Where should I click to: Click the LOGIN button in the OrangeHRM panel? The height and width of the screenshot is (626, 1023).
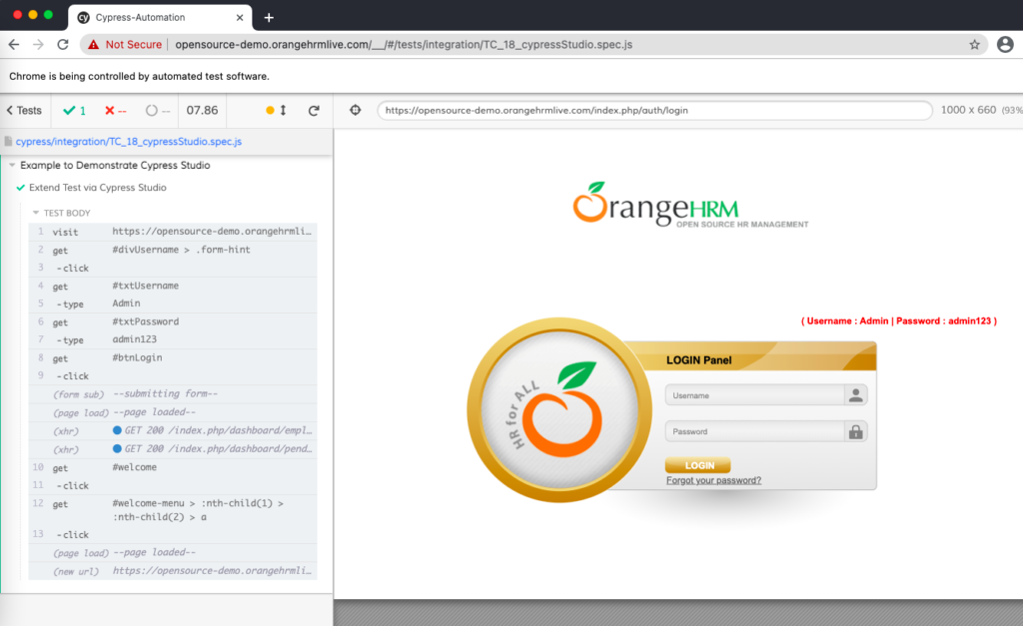click(x=697, y=465)
